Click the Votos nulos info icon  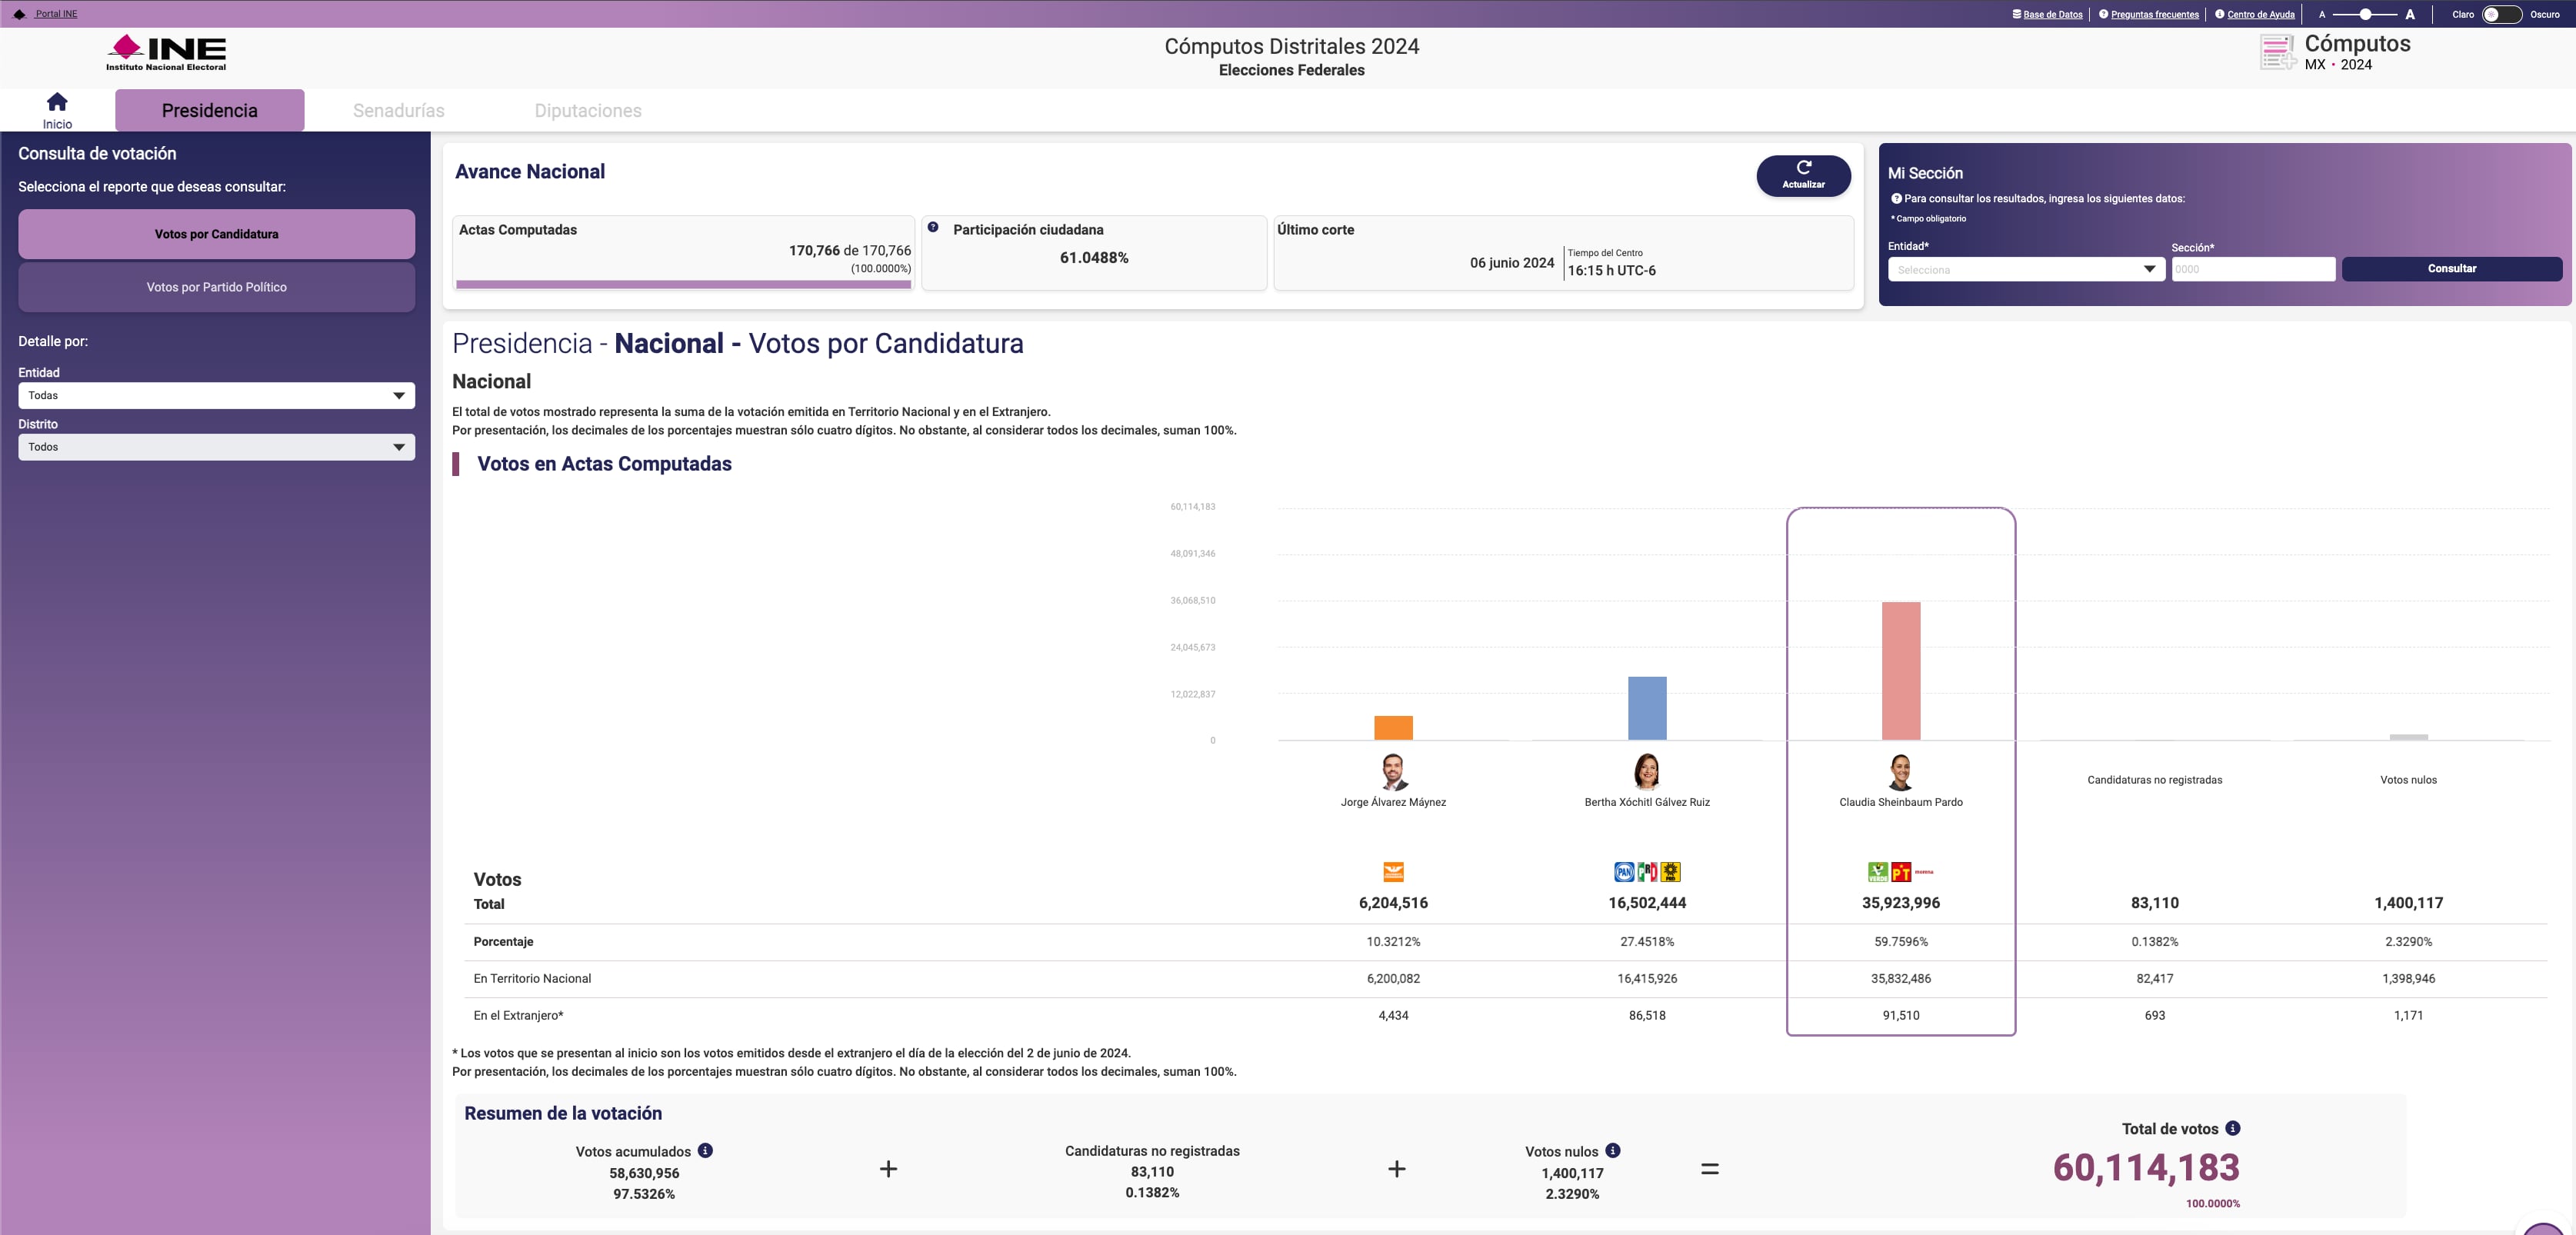(1613, 1150)
